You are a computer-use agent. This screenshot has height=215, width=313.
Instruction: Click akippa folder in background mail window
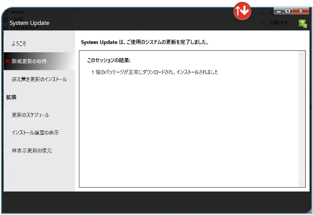coord(18,12)
